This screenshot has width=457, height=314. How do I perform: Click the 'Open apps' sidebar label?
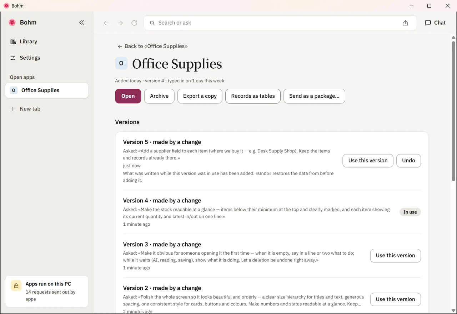tap(22, 77)
